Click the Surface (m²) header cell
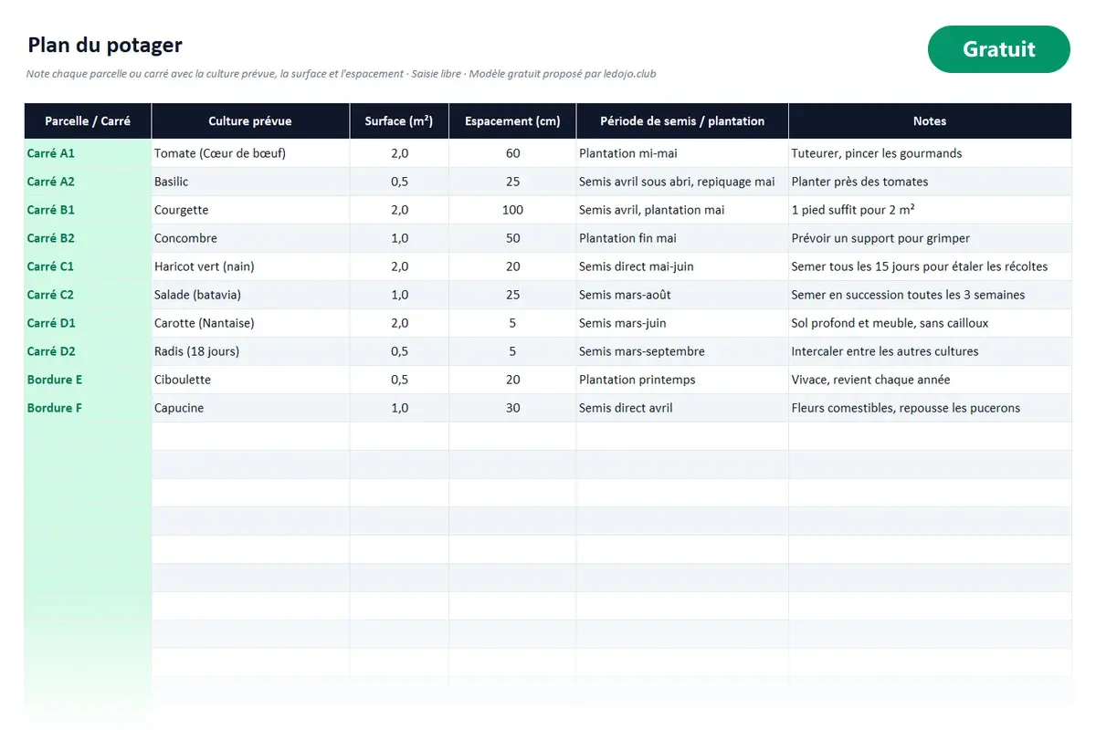 point(399,121)
